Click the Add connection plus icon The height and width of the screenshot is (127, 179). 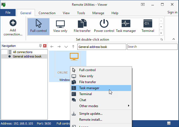click(13, 23)
